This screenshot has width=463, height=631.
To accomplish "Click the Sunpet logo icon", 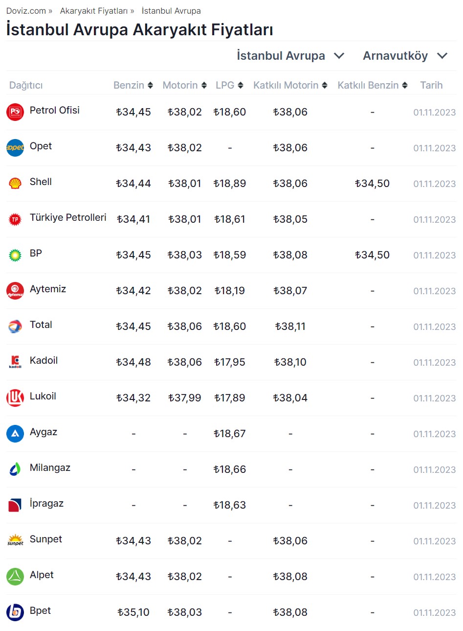I will pos(15,541).
